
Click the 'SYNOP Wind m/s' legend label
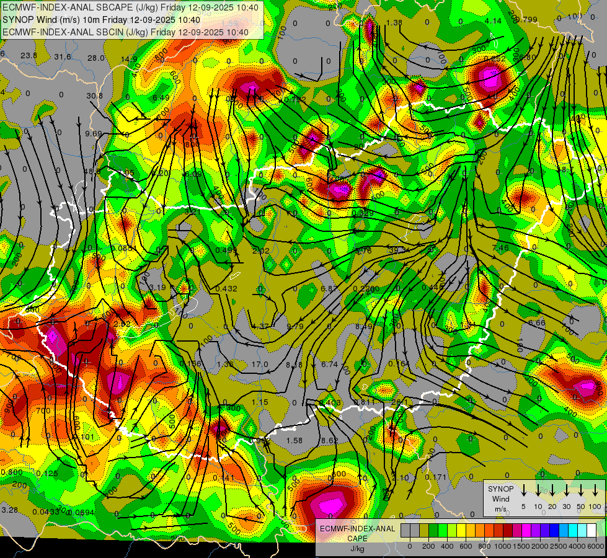pos(500,499)
